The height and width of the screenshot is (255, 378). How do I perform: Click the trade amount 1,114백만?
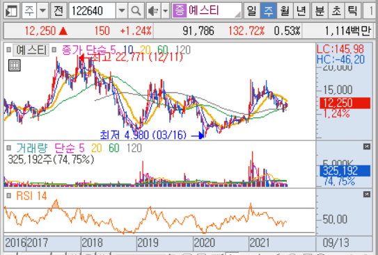[x=347, y=31]
